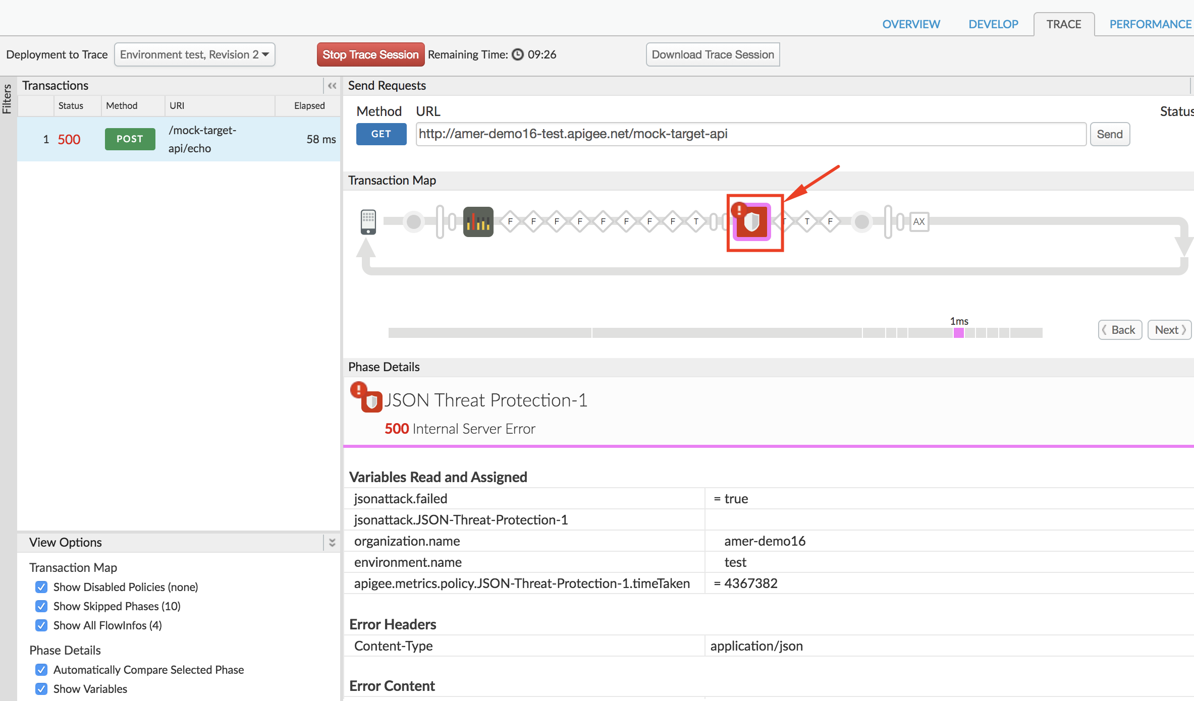Click the request URL input field
Screen dimensions: 1194x701
point(750,134)
